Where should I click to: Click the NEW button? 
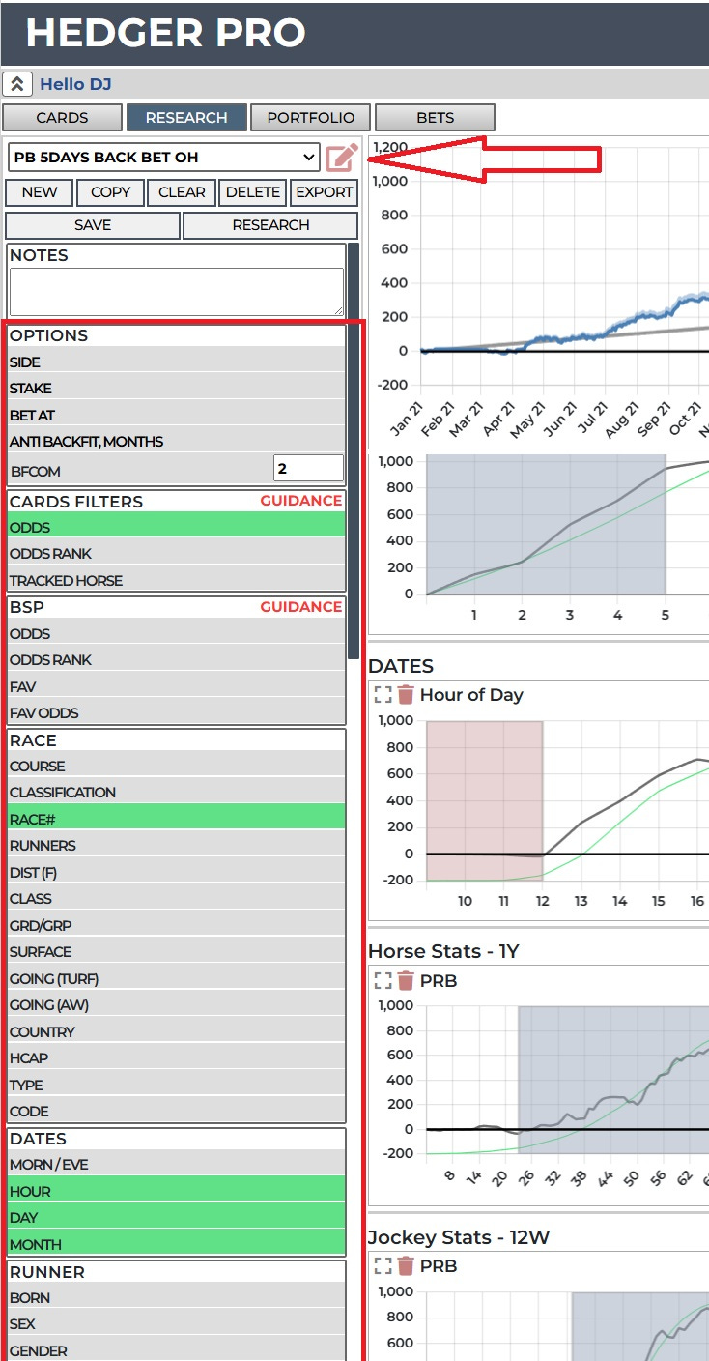[x=40, y=192]
